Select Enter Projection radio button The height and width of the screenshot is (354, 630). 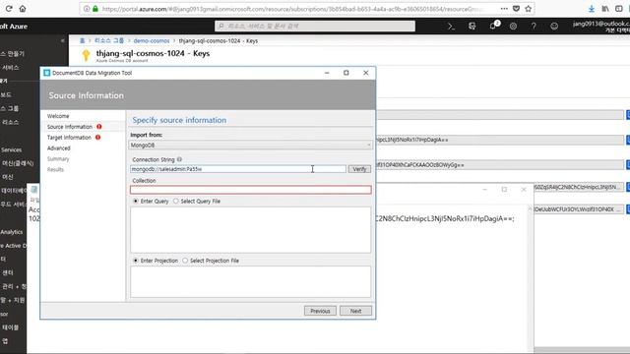136,261
